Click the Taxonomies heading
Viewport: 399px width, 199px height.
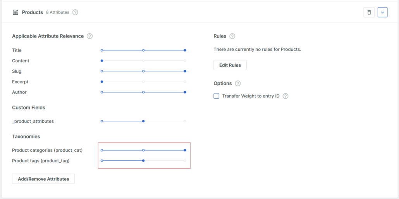coord(26,137)
